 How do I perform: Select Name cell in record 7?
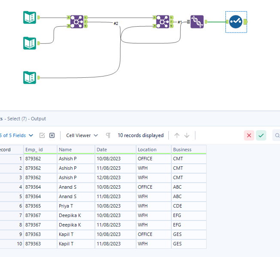coord(76,216)
